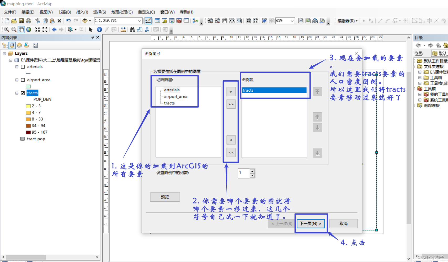Viewport: 448px width, 262px height.
Task: Increase legend columns with up spinner
Action: [252, 171]
